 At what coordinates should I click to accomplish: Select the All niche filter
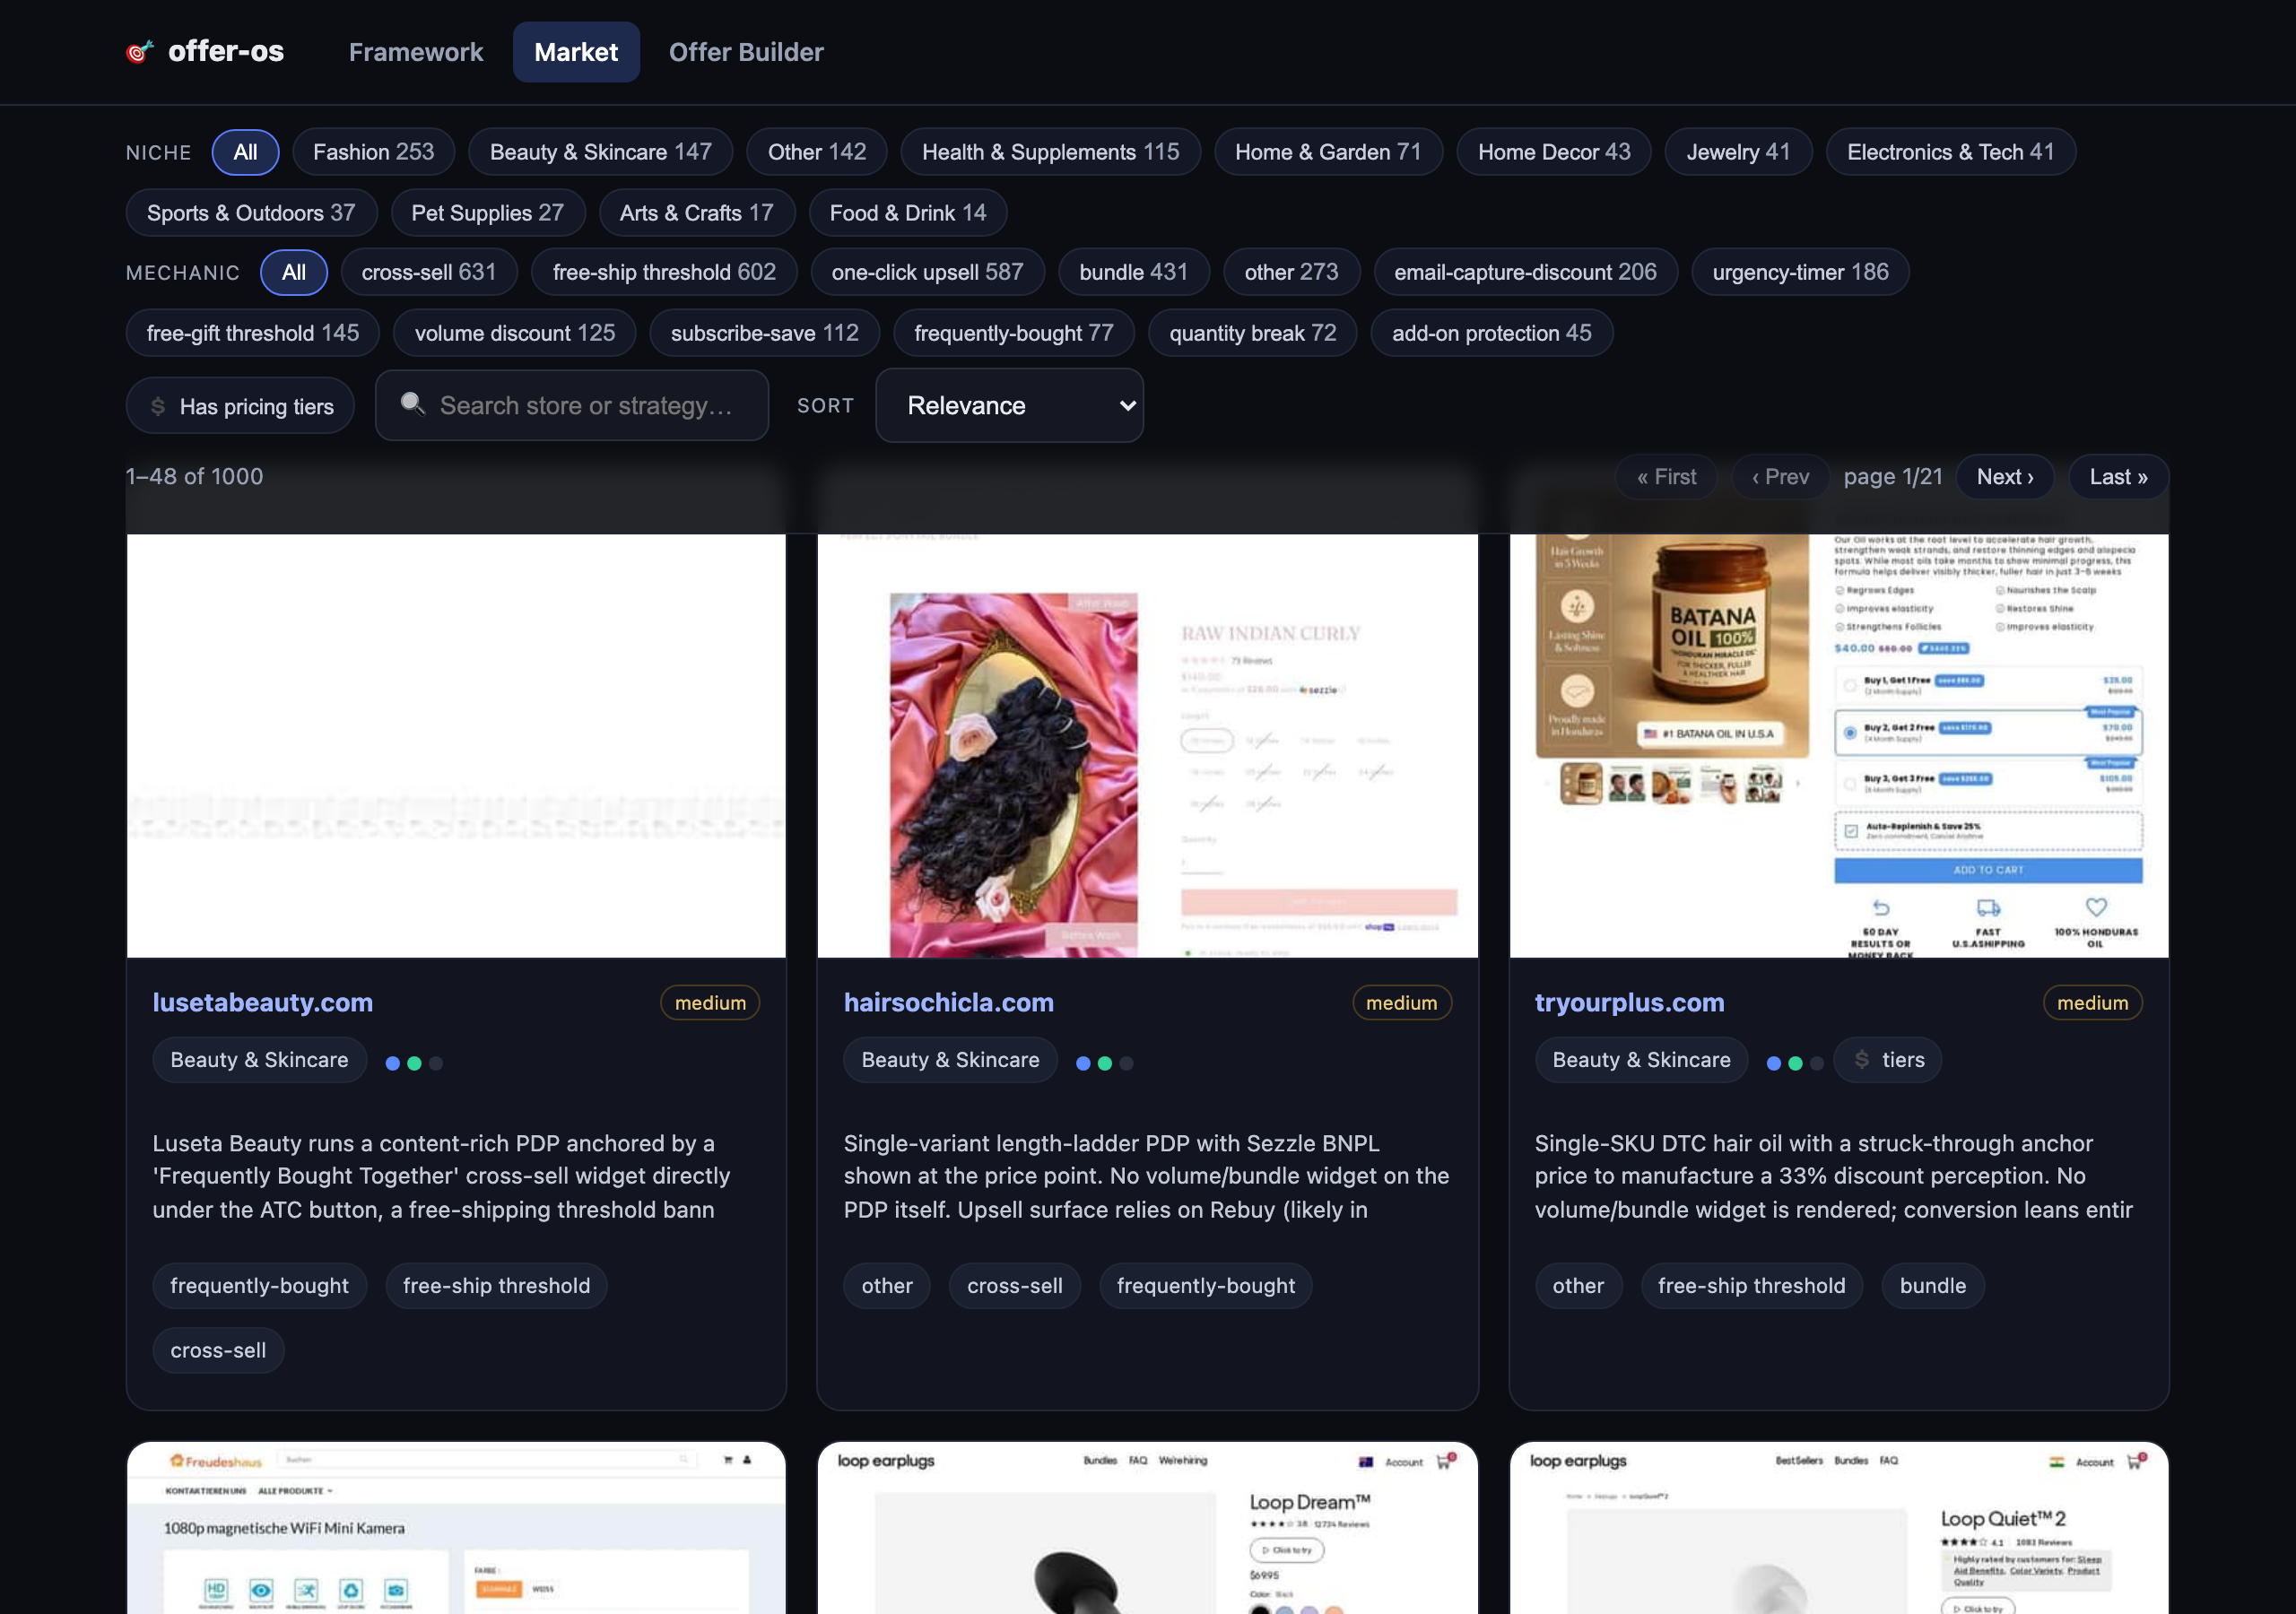[245, 152]
